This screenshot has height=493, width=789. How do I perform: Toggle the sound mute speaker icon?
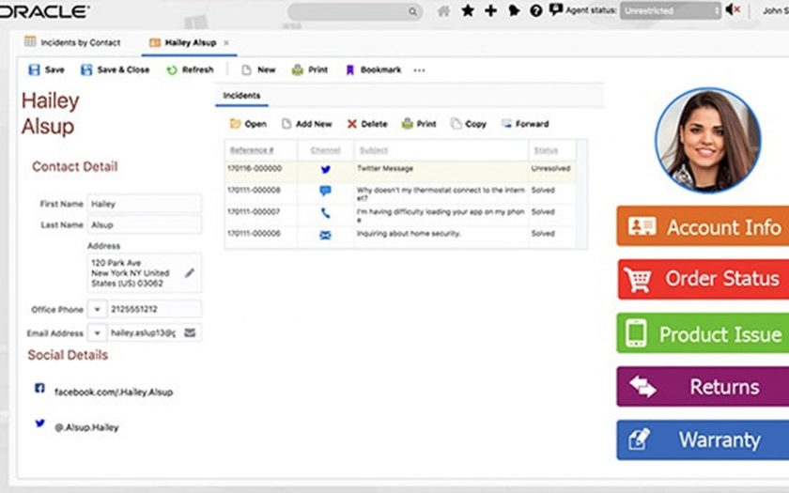[x=733, y=10]
